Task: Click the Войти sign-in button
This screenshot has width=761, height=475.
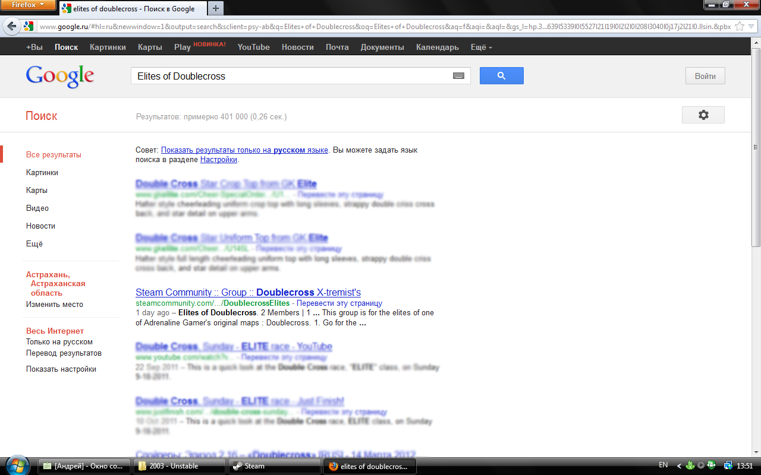Action: point(705,76)
